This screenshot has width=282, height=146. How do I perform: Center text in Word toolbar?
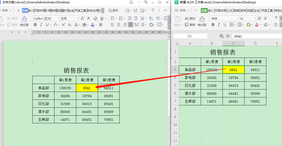pos(119,25)
